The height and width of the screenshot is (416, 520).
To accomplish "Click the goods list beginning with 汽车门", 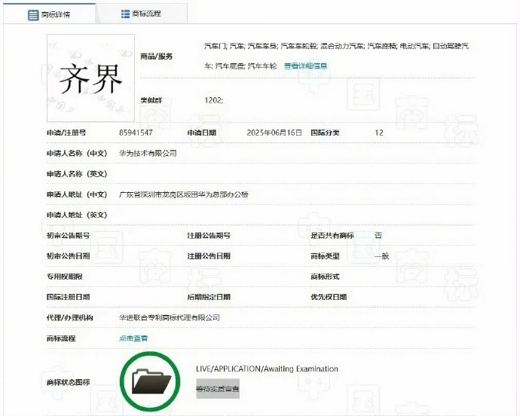I will click(337, 56).
